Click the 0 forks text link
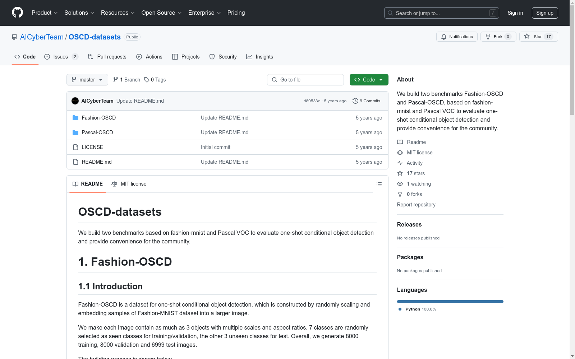The height and width of the screenshot is (359, 575). pos(414,194)
